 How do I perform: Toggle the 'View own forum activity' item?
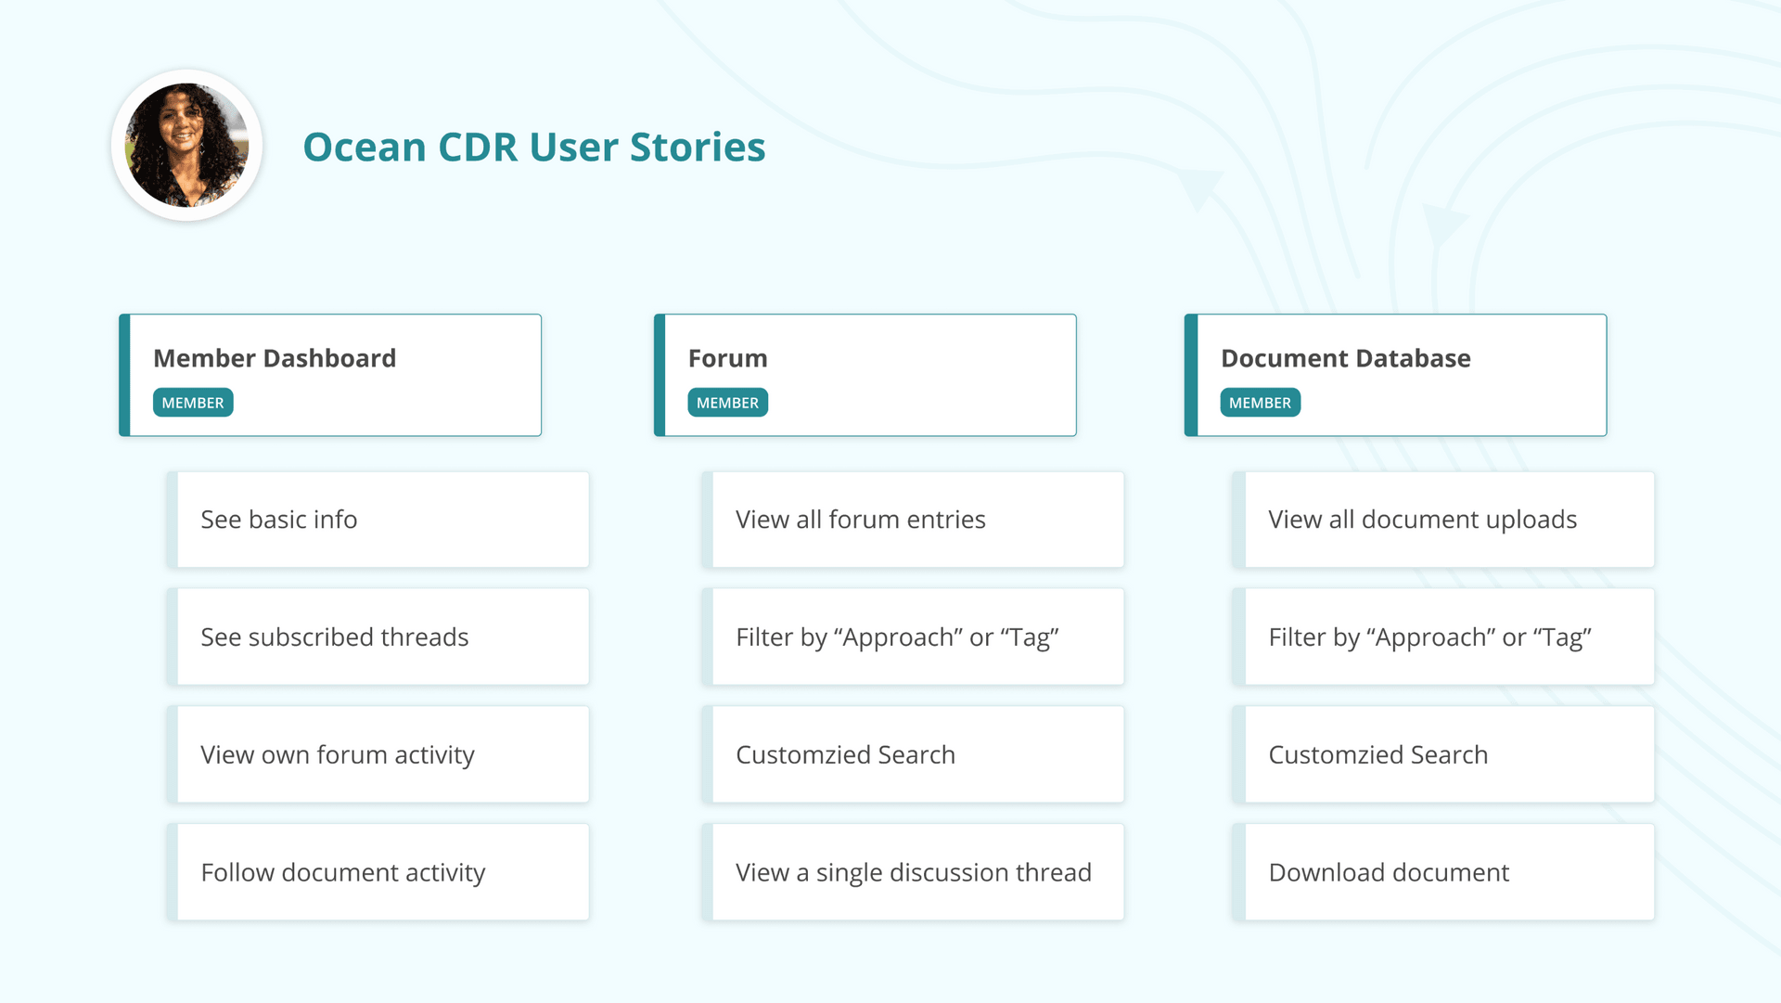tap(379, 754)
